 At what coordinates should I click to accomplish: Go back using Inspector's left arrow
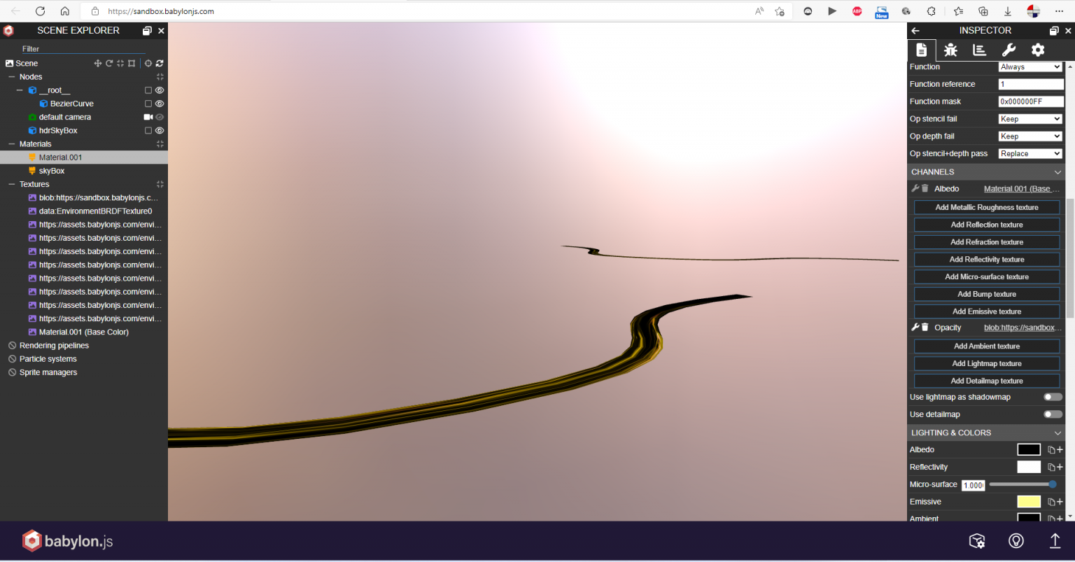(915, 30)
